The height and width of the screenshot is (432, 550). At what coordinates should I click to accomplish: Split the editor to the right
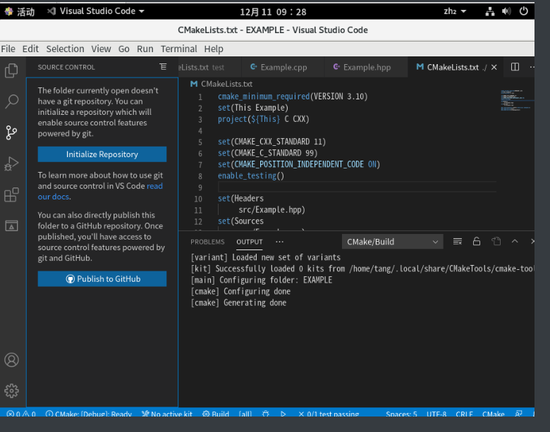(x=515, y=67)
